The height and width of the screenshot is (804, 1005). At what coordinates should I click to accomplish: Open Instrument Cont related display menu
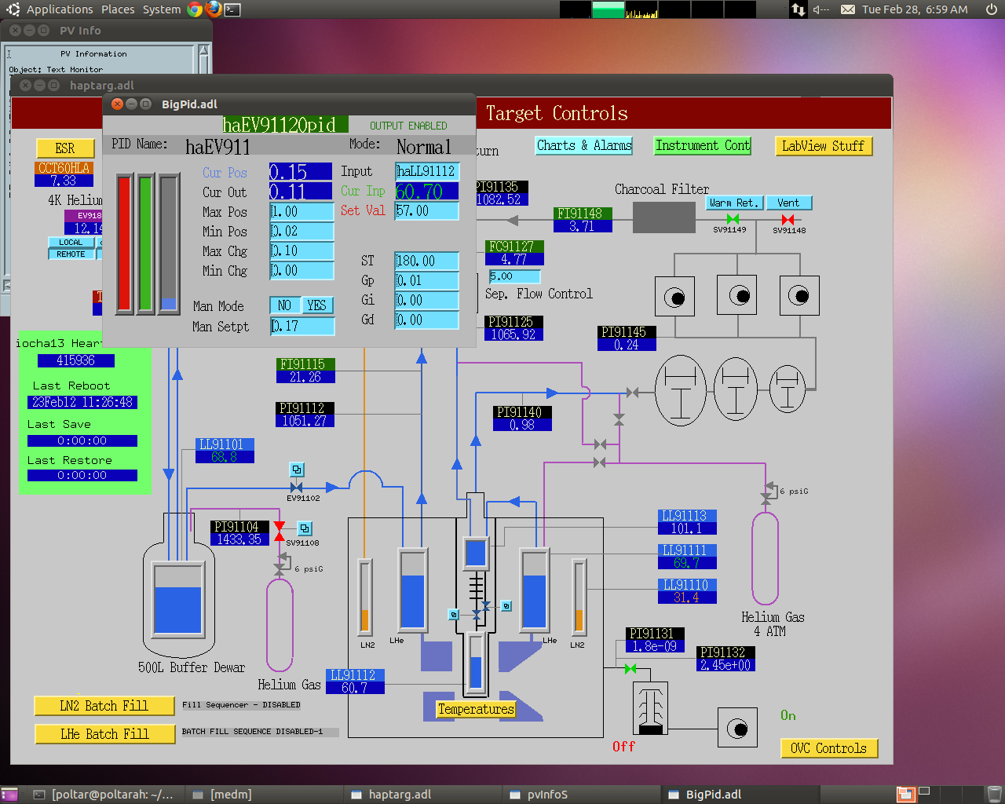[703, 145]
